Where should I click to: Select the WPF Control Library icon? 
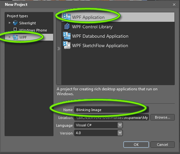(x=67, y=26)
